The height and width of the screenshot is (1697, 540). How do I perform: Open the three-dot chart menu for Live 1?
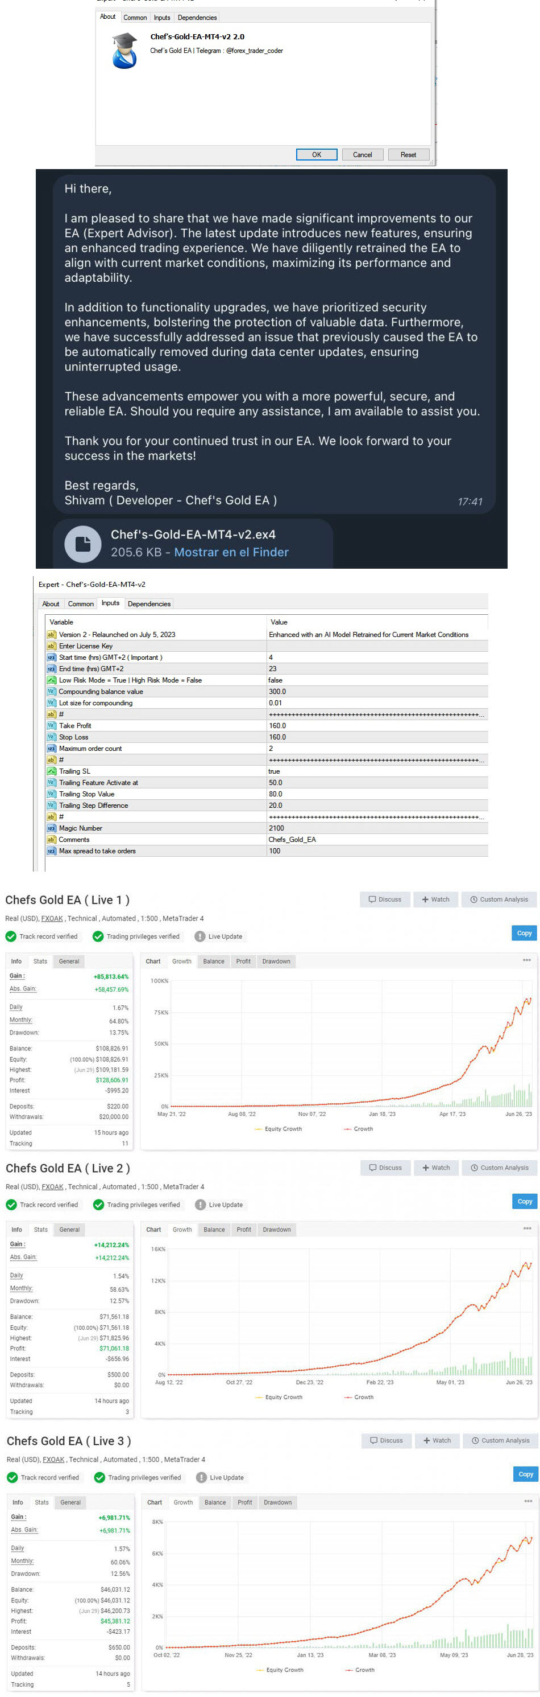[526, 960]
